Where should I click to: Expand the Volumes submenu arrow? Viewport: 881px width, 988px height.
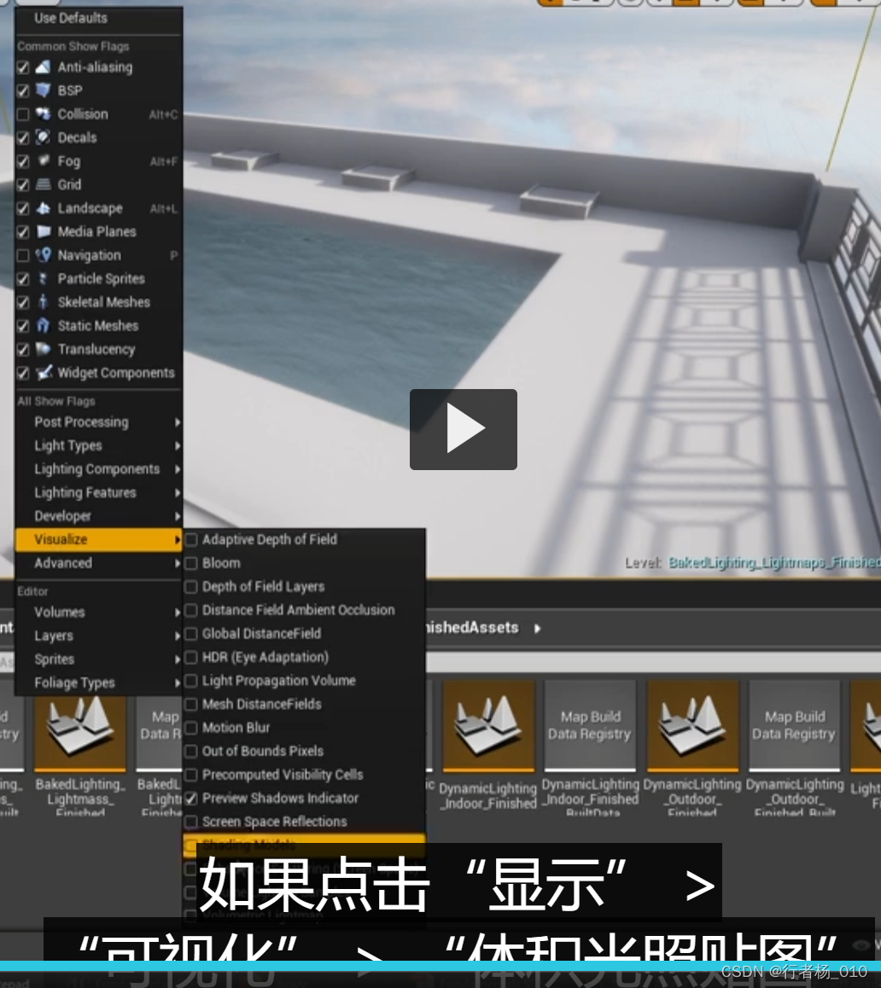coord(178,613)
